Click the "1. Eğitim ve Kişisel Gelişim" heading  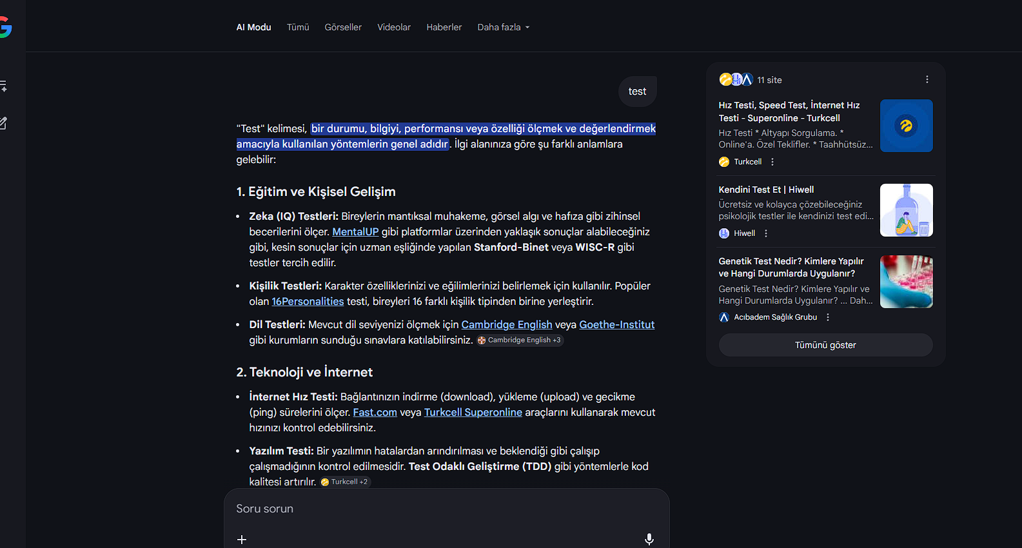click(316, 191)
